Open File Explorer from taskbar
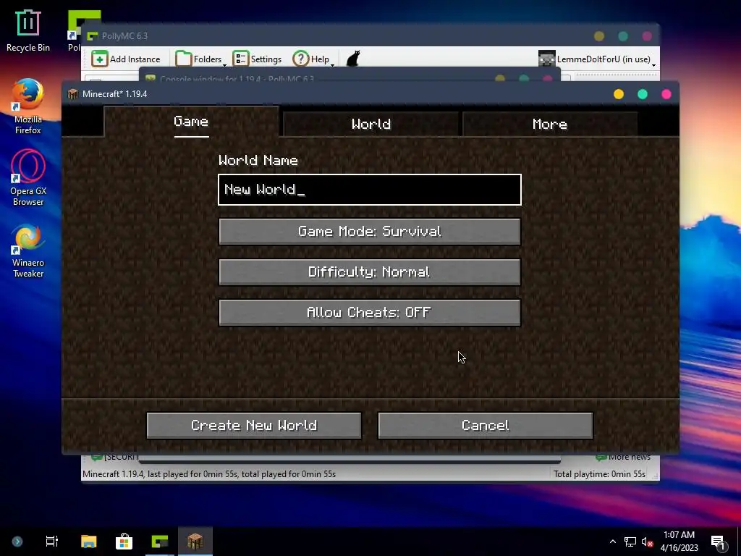This screenshot has height=556, width=741. tap(88, 542)
